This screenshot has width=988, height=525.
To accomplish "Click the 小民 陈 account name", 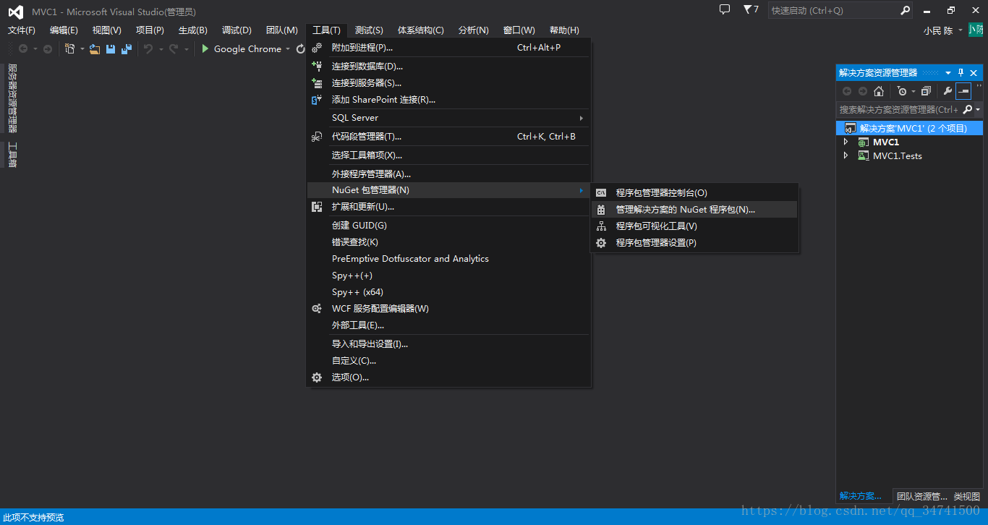I will pos(938,31).
